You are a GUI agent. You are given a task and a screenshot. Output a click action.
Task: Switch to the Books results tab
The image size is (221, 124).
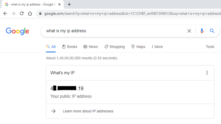pos(70,47)
